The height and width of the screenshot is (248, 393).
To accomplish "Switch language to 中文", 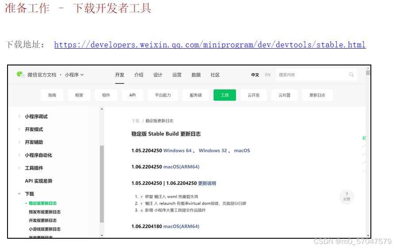I will (x=255, y=75).
